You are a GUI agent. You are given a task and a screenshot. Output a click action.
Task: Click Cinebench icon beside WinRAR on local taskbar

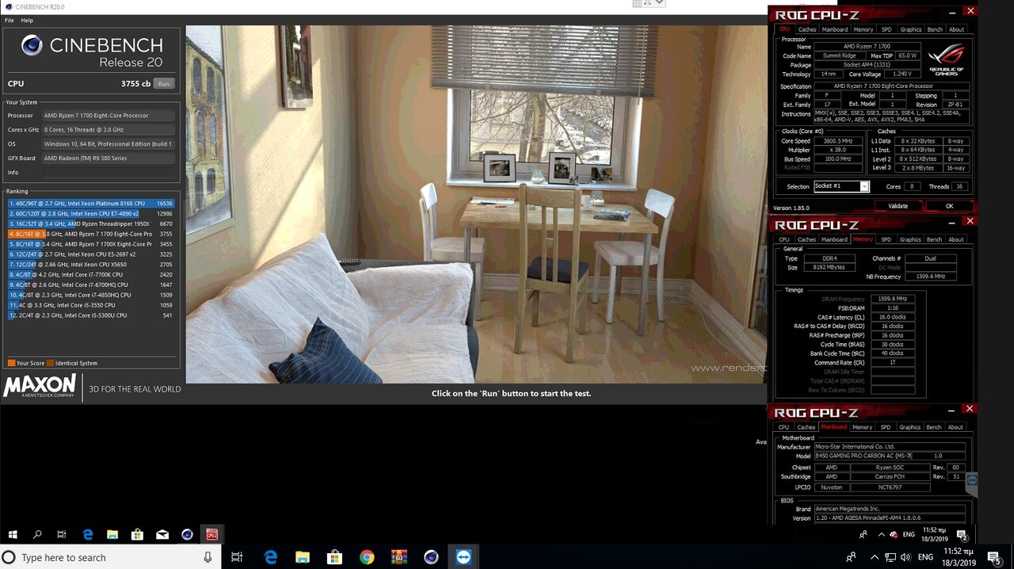click(431, 557)
